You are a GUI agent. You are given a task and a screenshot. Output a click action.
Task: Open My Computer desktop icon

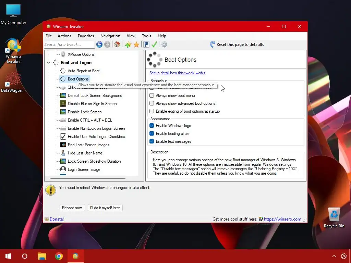13,14
